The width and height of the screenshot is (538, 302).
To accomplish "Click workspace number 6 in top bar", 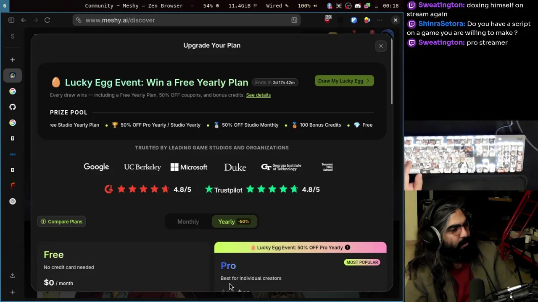I will click(5, 6).
